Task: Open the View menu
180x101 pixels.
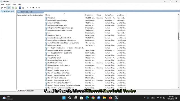Action: tap(14, 4)
